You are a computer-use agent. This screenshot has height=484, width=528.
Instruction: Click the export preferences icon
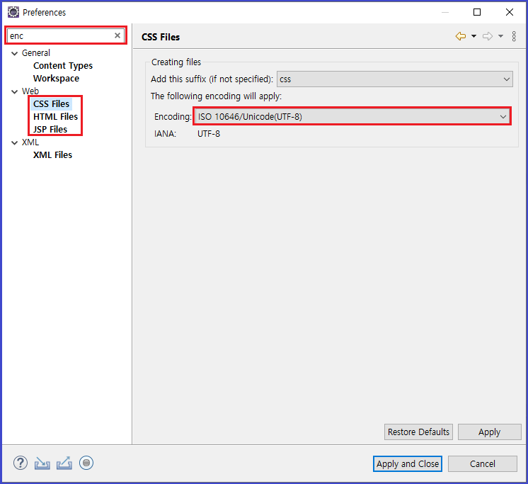(x=64, y=463)
